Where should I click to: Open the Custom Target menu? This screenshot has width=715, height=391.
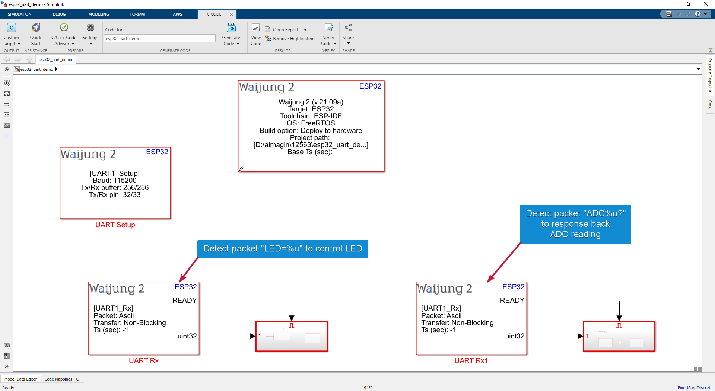click(x=12, y=34)
